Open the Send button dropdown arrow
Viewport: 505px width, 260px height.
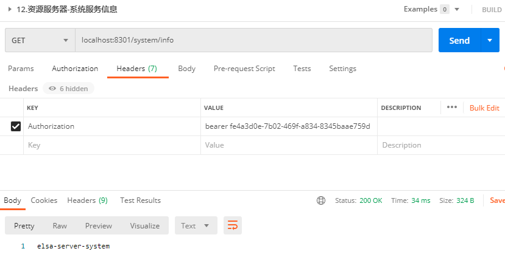(x=490, y=41)
